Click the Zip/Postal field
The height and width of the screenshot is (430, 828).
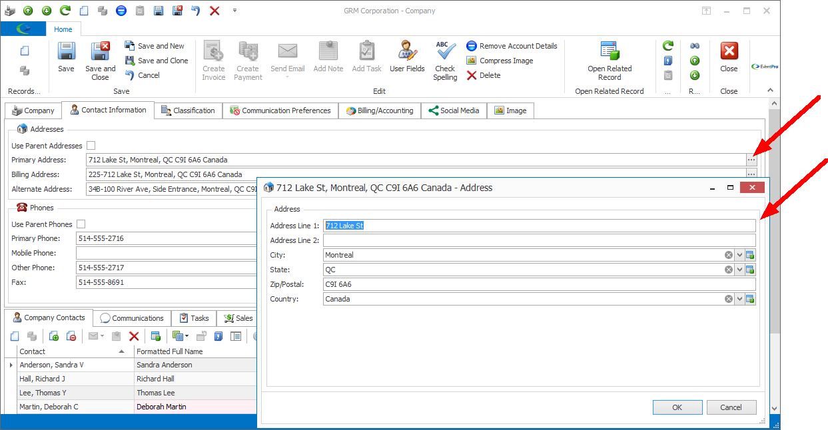pyautogui.click(x=540, y=284)
